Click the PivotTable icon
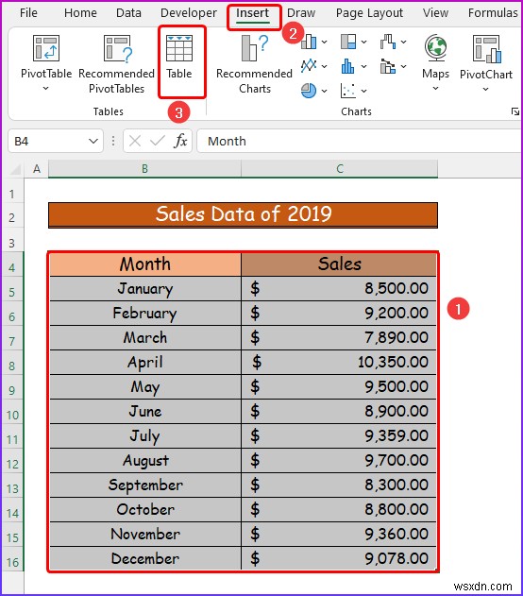 46,48
